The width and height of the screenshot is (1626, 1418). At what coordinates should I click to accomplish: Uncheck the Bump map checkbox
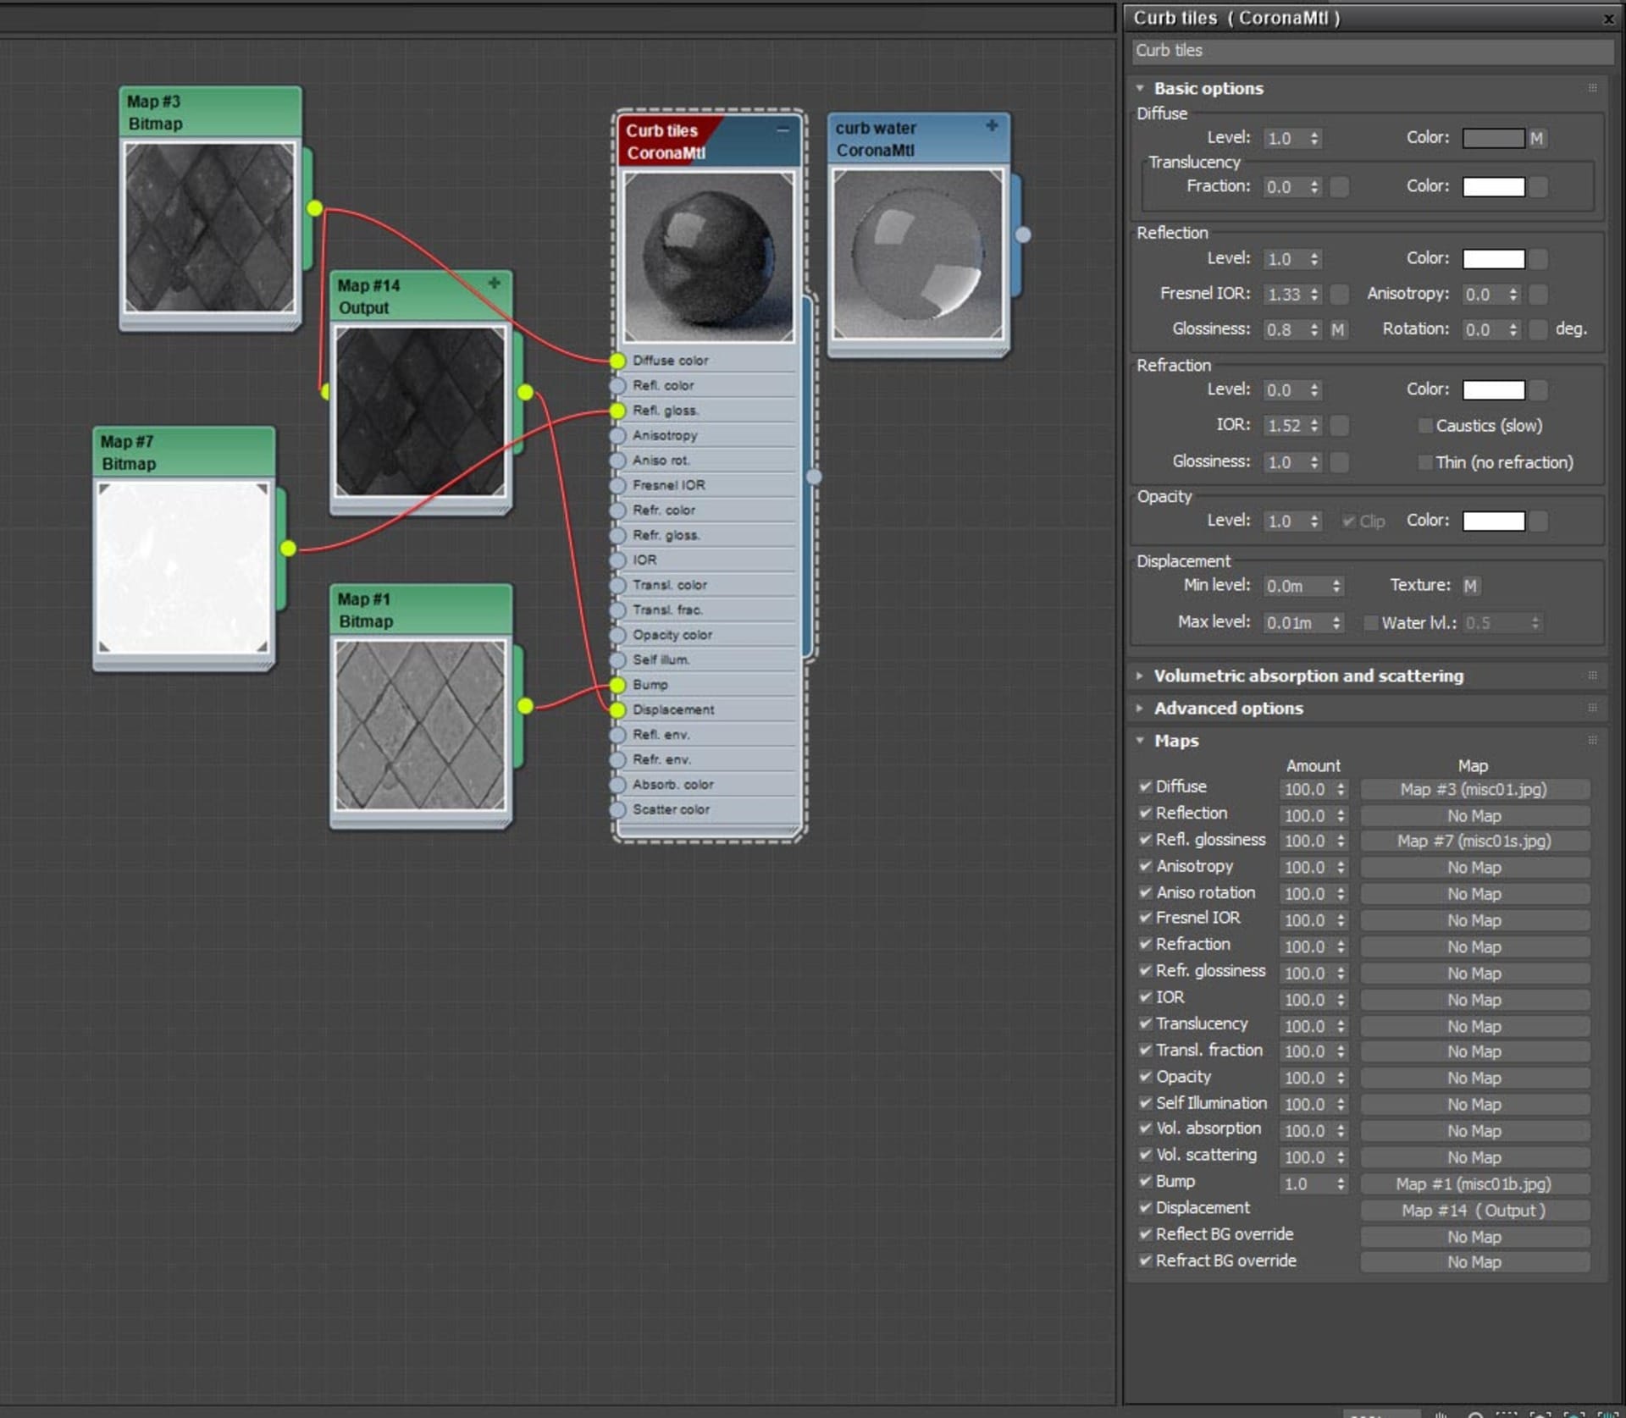1145,1181
